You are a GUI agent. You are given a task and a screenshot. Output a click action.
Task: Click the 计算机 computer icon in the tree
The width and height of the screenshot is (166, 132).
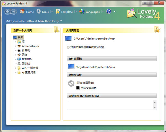[x=19, y=50]
